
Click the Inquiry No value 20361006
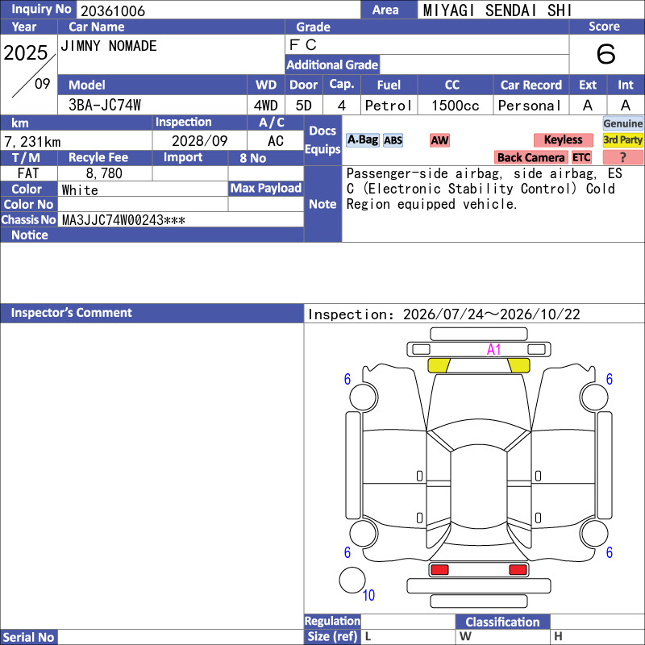coord(113,10)
